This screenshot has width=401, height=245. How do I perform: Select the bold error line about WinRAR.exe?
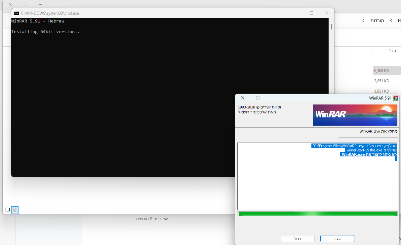(x=369, y=154)
